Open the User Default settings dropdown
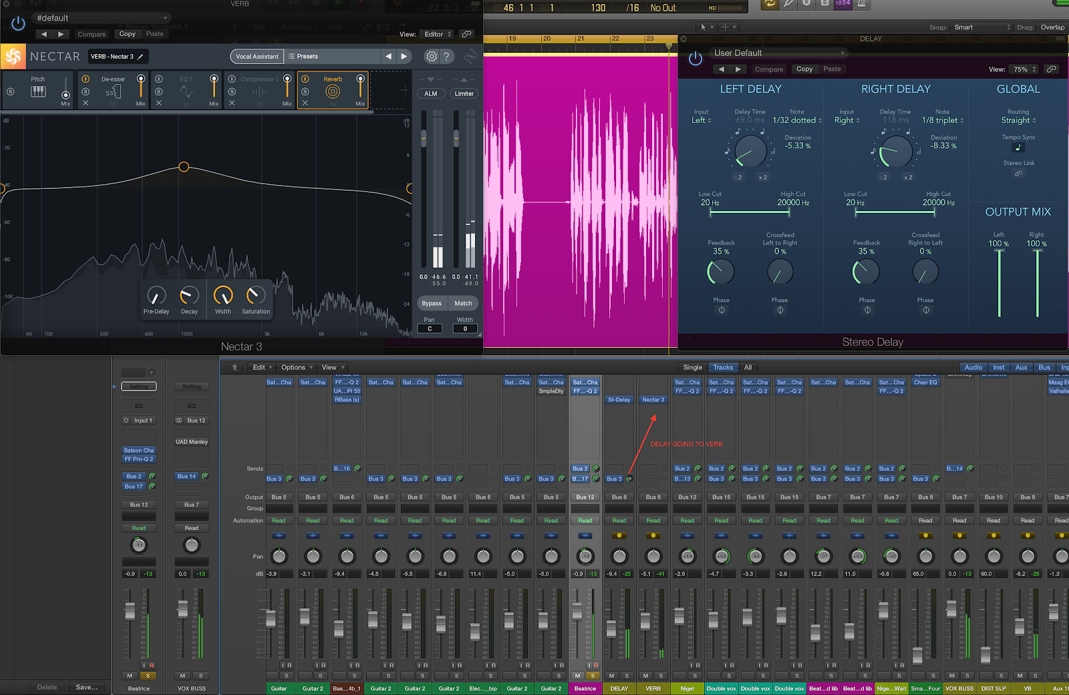 pyautogui.click(x=779, y=53)
